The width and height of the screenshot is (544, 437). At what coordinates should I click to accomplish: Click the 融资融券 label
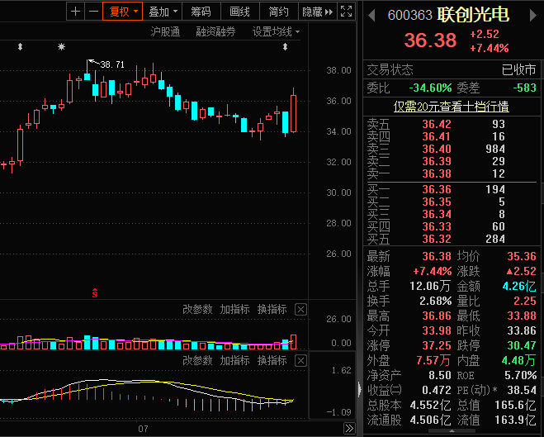pos(215,32)
